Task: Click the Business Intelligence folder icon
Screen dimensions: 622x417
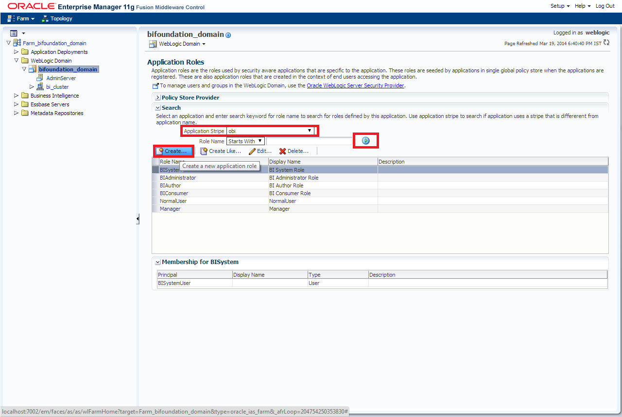Action: 25,96
